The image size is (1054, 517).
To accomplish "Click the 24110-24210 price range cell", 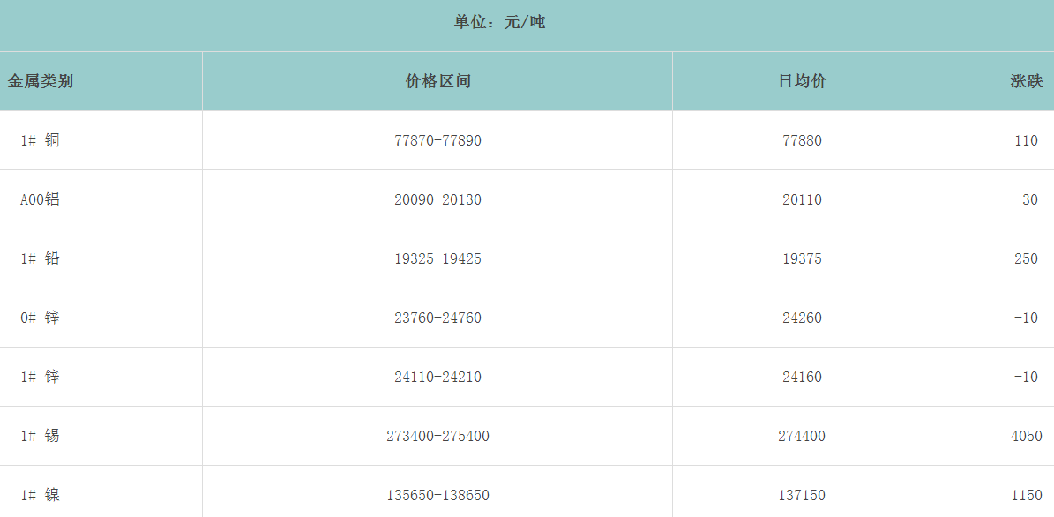I will (437, 377).
